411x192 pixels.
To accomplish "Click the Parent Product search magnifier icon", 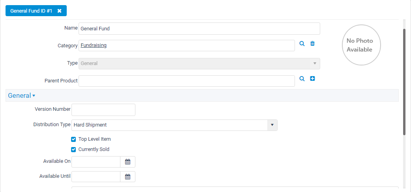I will pos(302,78).
